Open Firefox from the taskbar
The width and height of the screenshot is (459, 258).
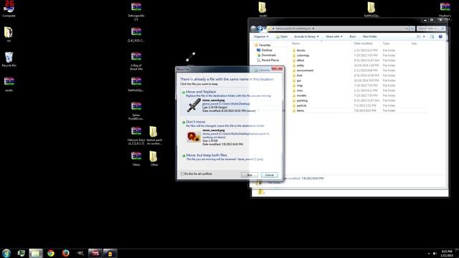(65, 253)
